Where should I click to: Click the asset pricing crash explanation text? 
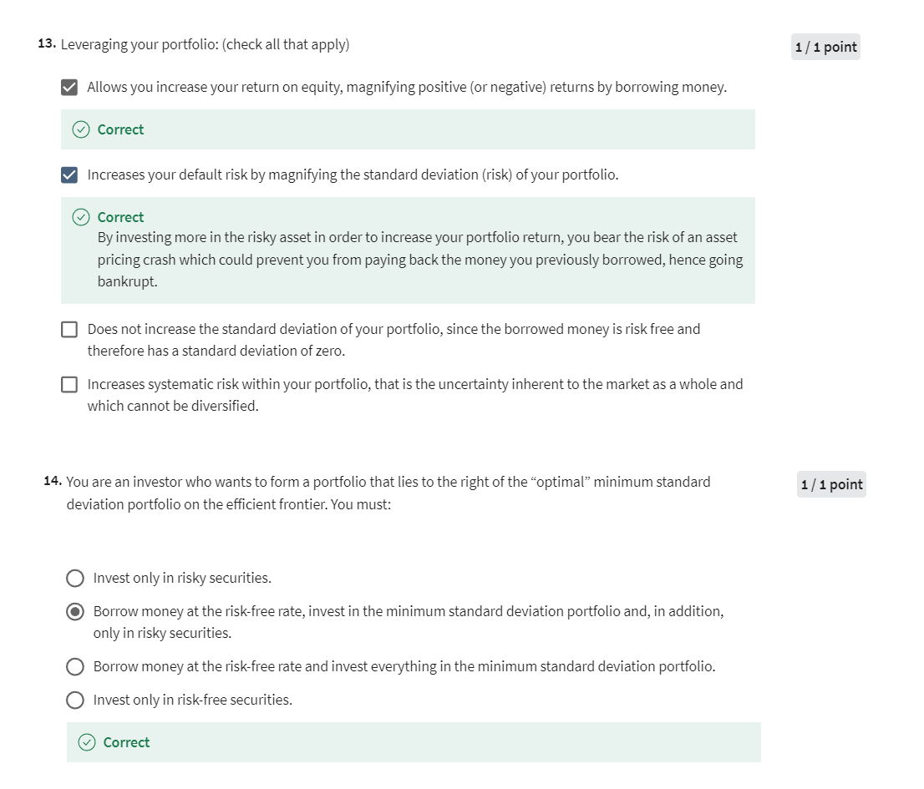[x=418, y=260]
